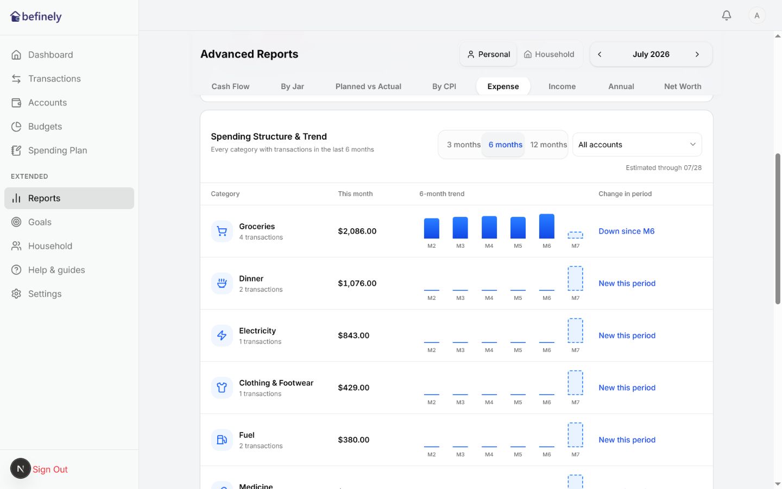This screenshot has height=489, width=782.
Task: Open the user avatar A menu
Action: pos(757,15)
